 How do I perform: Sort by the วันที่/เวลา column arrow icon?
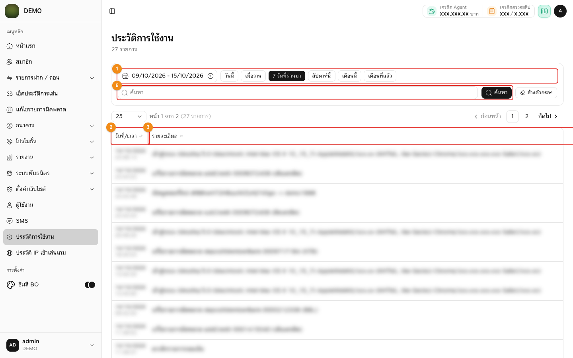(141, 136)
